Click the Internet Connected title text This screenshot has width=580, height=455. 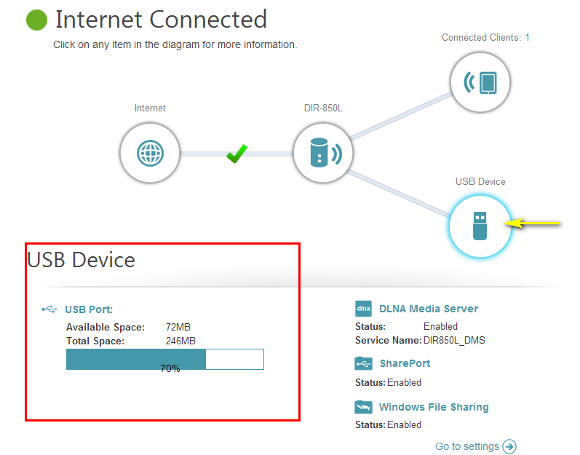161,20
